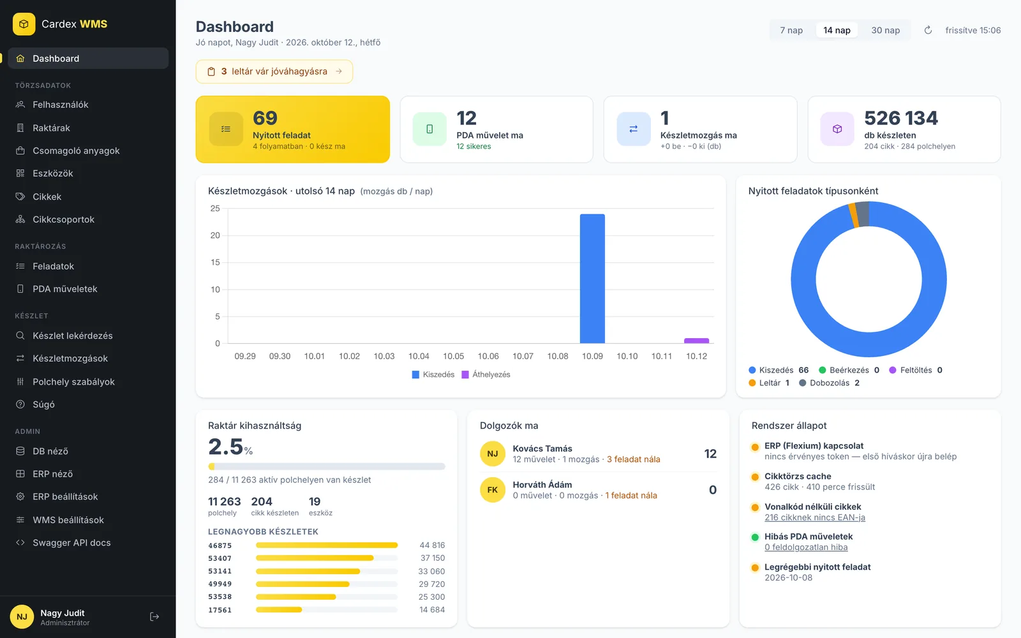This screenshot has width=1021, height=638.
Task: Open Dashboard in the sidebar menu
Action: [x=88, y=58]
